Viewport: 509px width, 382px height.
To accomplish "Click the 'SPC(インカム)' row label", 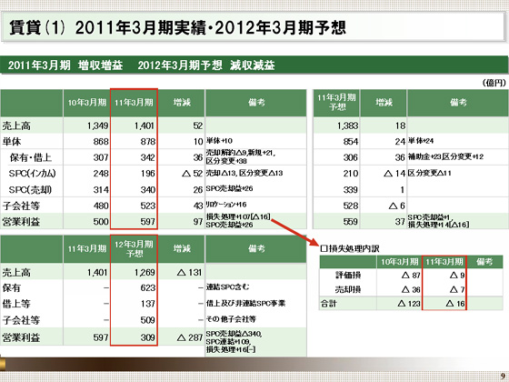I will 32,174.
